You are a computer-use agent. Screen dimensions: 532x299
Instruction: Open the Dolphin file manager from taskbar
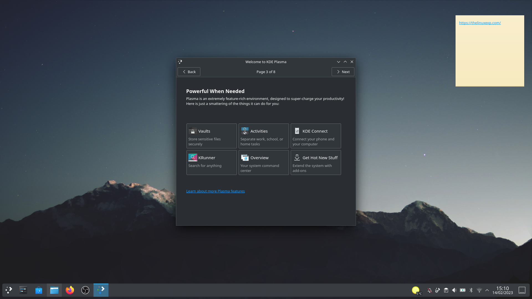54,290
